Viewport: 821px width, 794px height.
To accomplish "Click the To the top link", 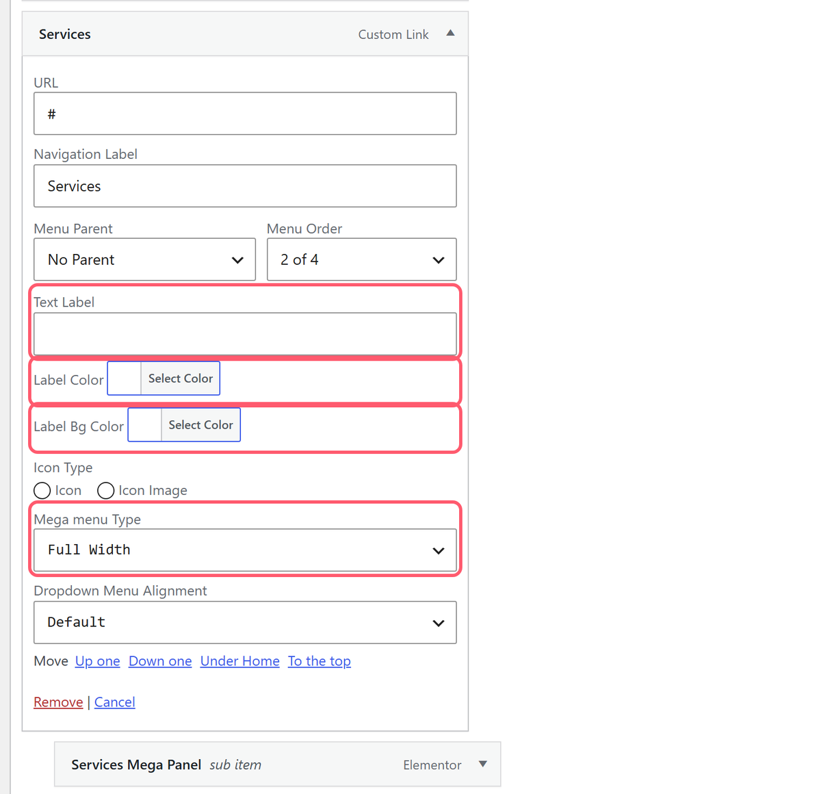I will [320, 661].
